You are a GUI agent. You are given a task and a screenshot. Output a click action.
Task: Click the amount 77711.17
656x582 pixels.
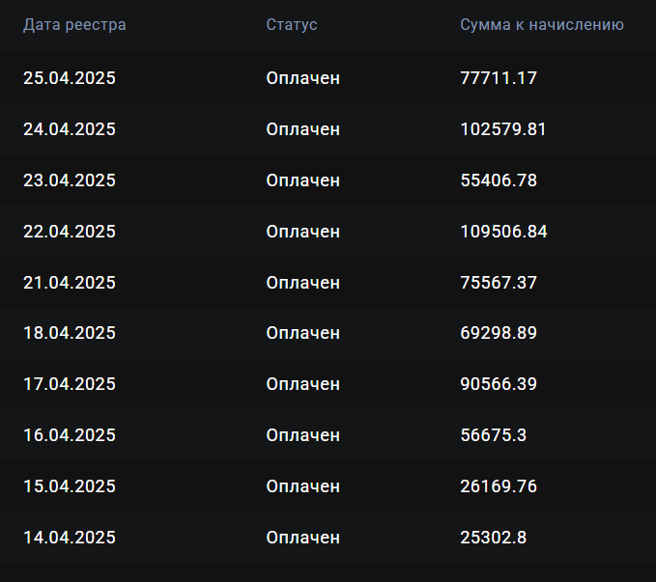(499, 78)
